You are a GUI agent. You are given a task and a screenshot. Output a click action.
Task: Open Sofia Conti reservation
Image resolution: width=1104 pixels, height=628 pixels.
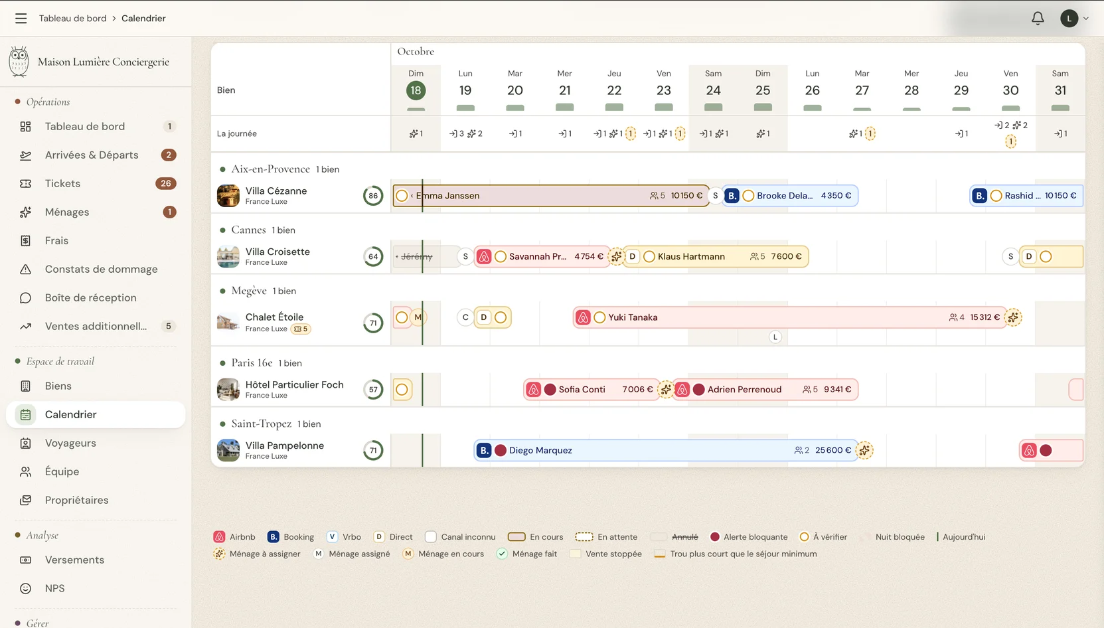[x=591, y=390]
